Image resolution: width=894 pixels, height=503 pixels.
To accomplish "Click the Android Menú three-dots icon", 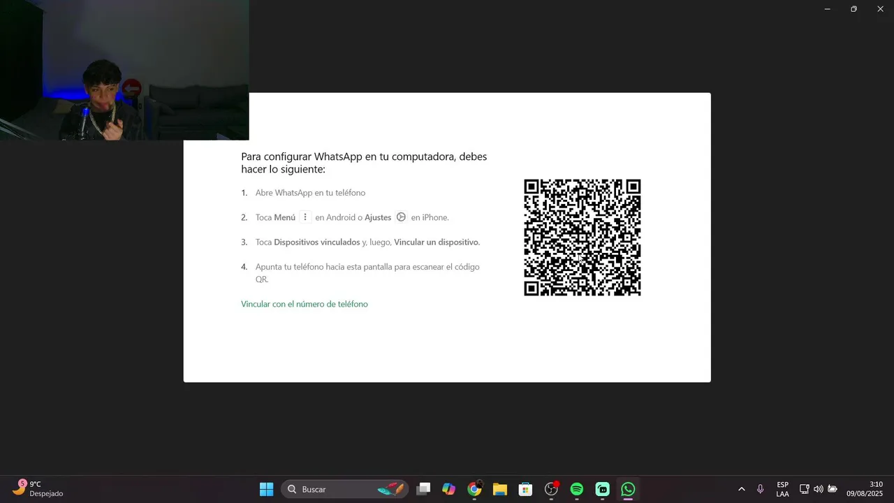I will click(305, 217).
